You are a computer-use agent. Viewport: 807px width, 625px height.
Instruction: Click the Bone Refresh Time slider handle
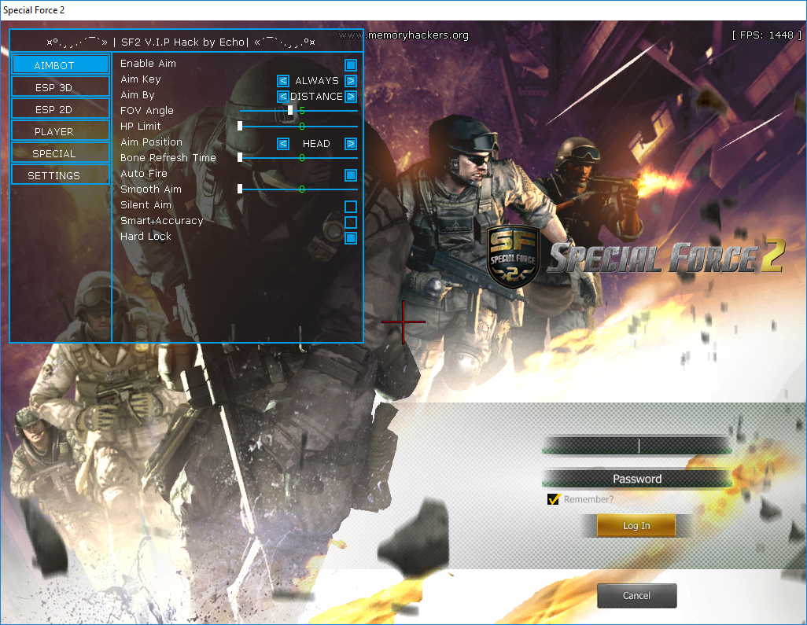point(240,157)
